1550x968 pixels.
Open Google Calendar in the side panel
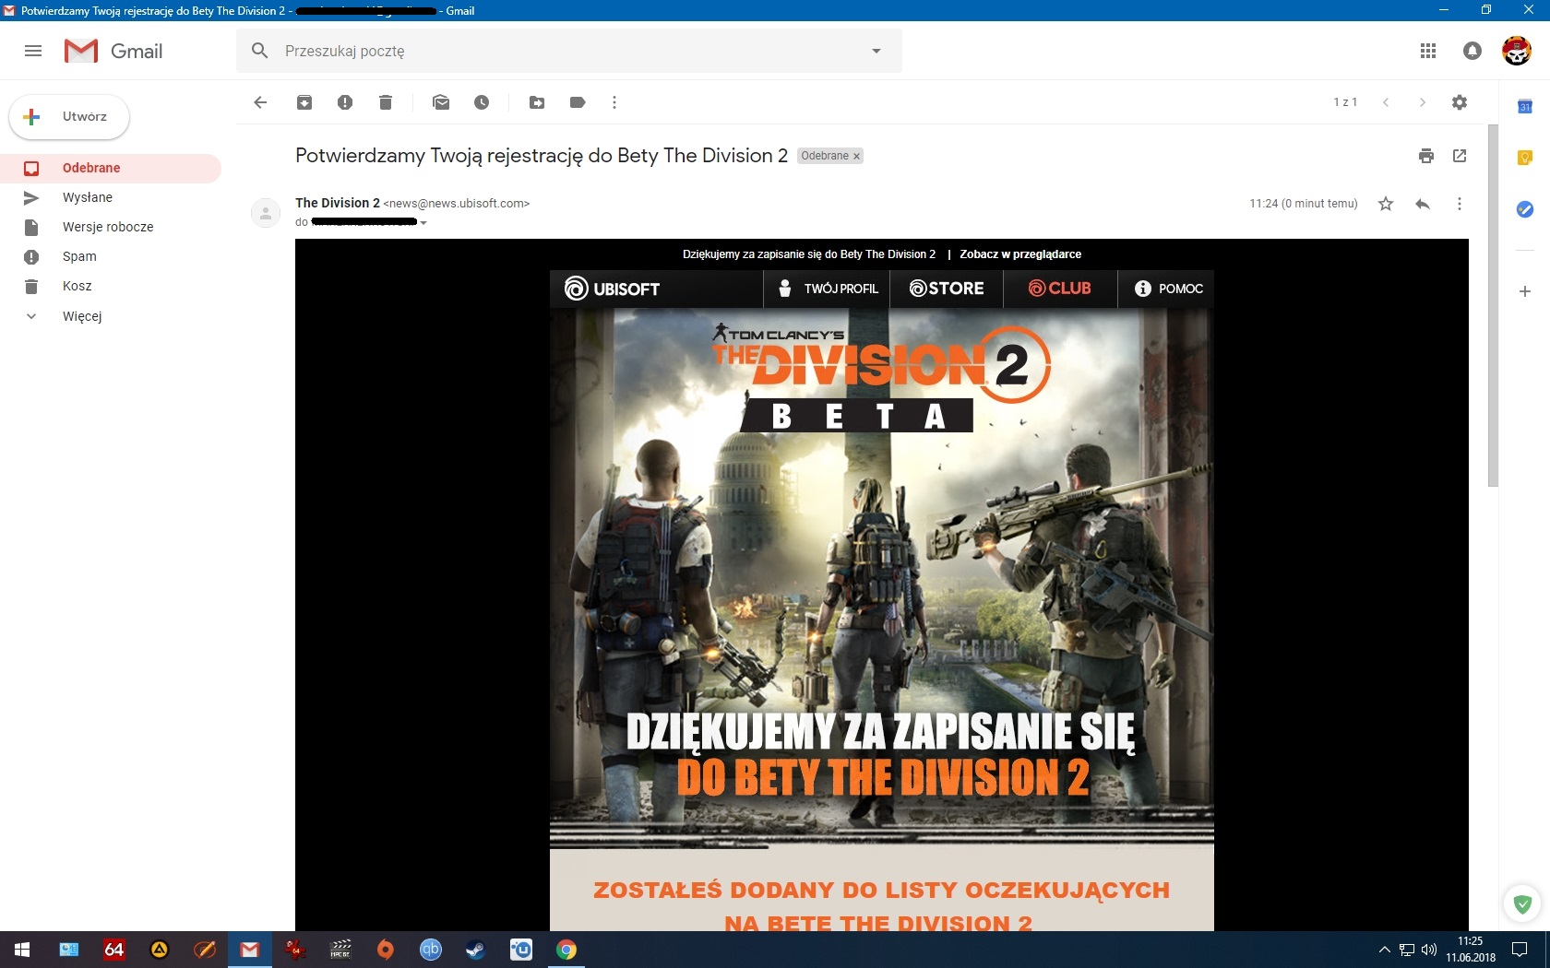click(x=1525, y=107)
